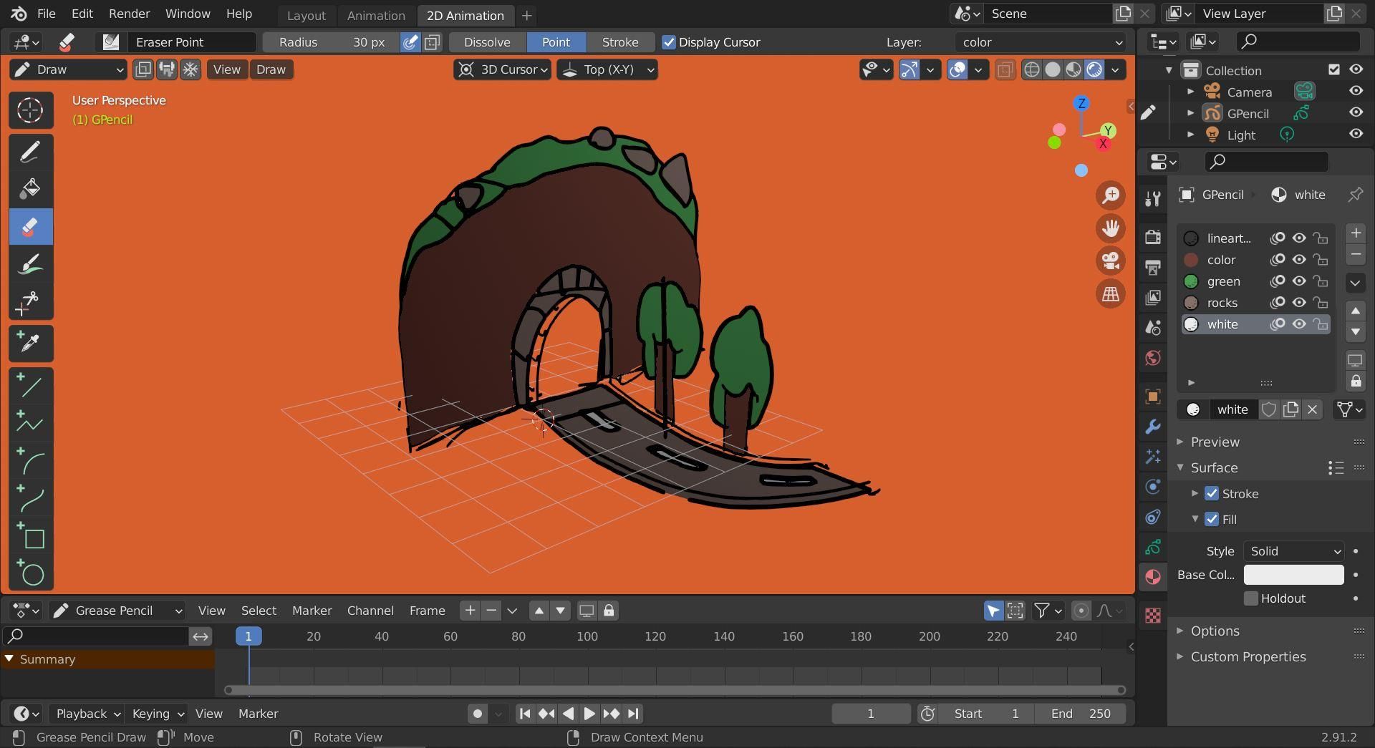Select the Annotate Line tool
The height and width of the screenshot is (748, 1375).
(x=30, y=386)
